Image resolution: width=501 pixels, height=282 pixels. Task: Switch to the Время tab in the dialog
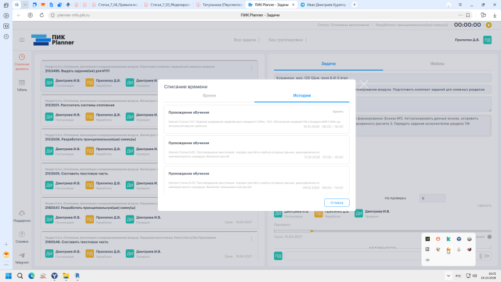coord(209,95)
